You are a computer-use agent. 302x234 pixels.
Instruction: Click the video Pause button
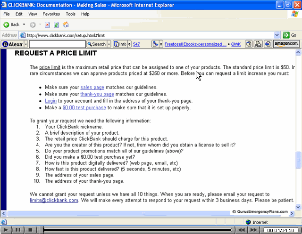[x=18, y=230]
